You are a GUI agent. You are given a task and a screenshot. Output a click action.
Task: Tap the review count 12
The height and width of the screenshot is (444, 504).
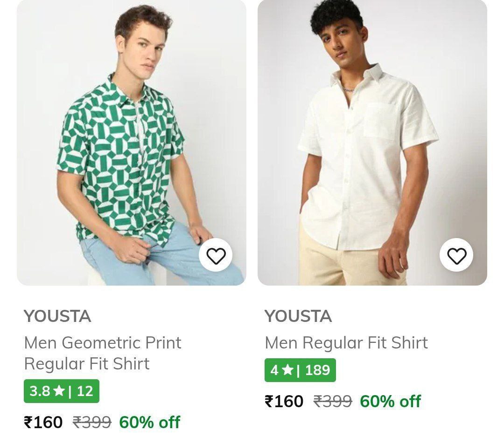point(85,391)
